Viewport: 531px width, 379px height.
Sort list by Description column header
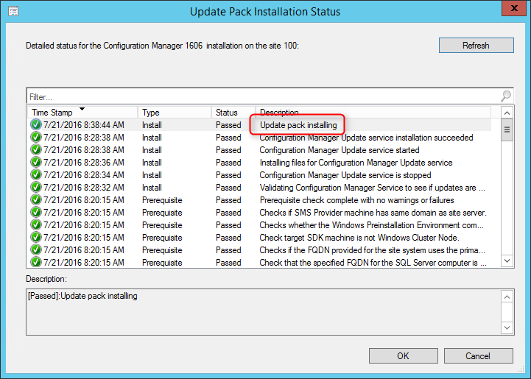[373, 113]
